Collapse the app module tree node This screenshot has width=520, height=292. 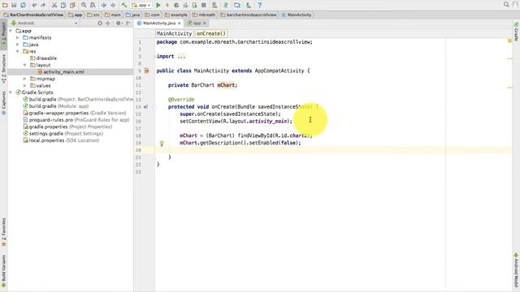point(11,31)
